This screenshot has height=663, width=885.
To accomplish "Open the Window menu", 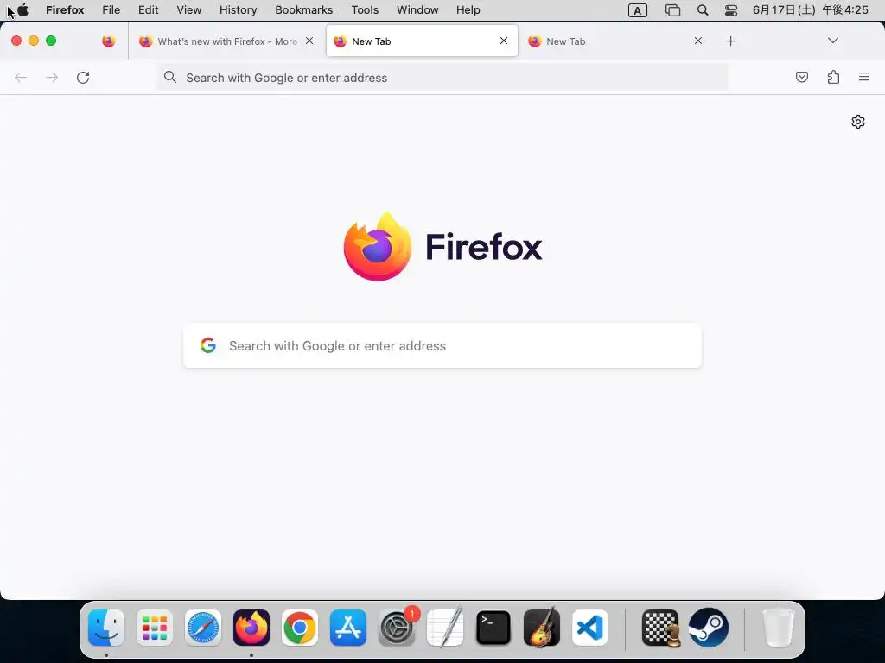I will click(x=417, y=10).
